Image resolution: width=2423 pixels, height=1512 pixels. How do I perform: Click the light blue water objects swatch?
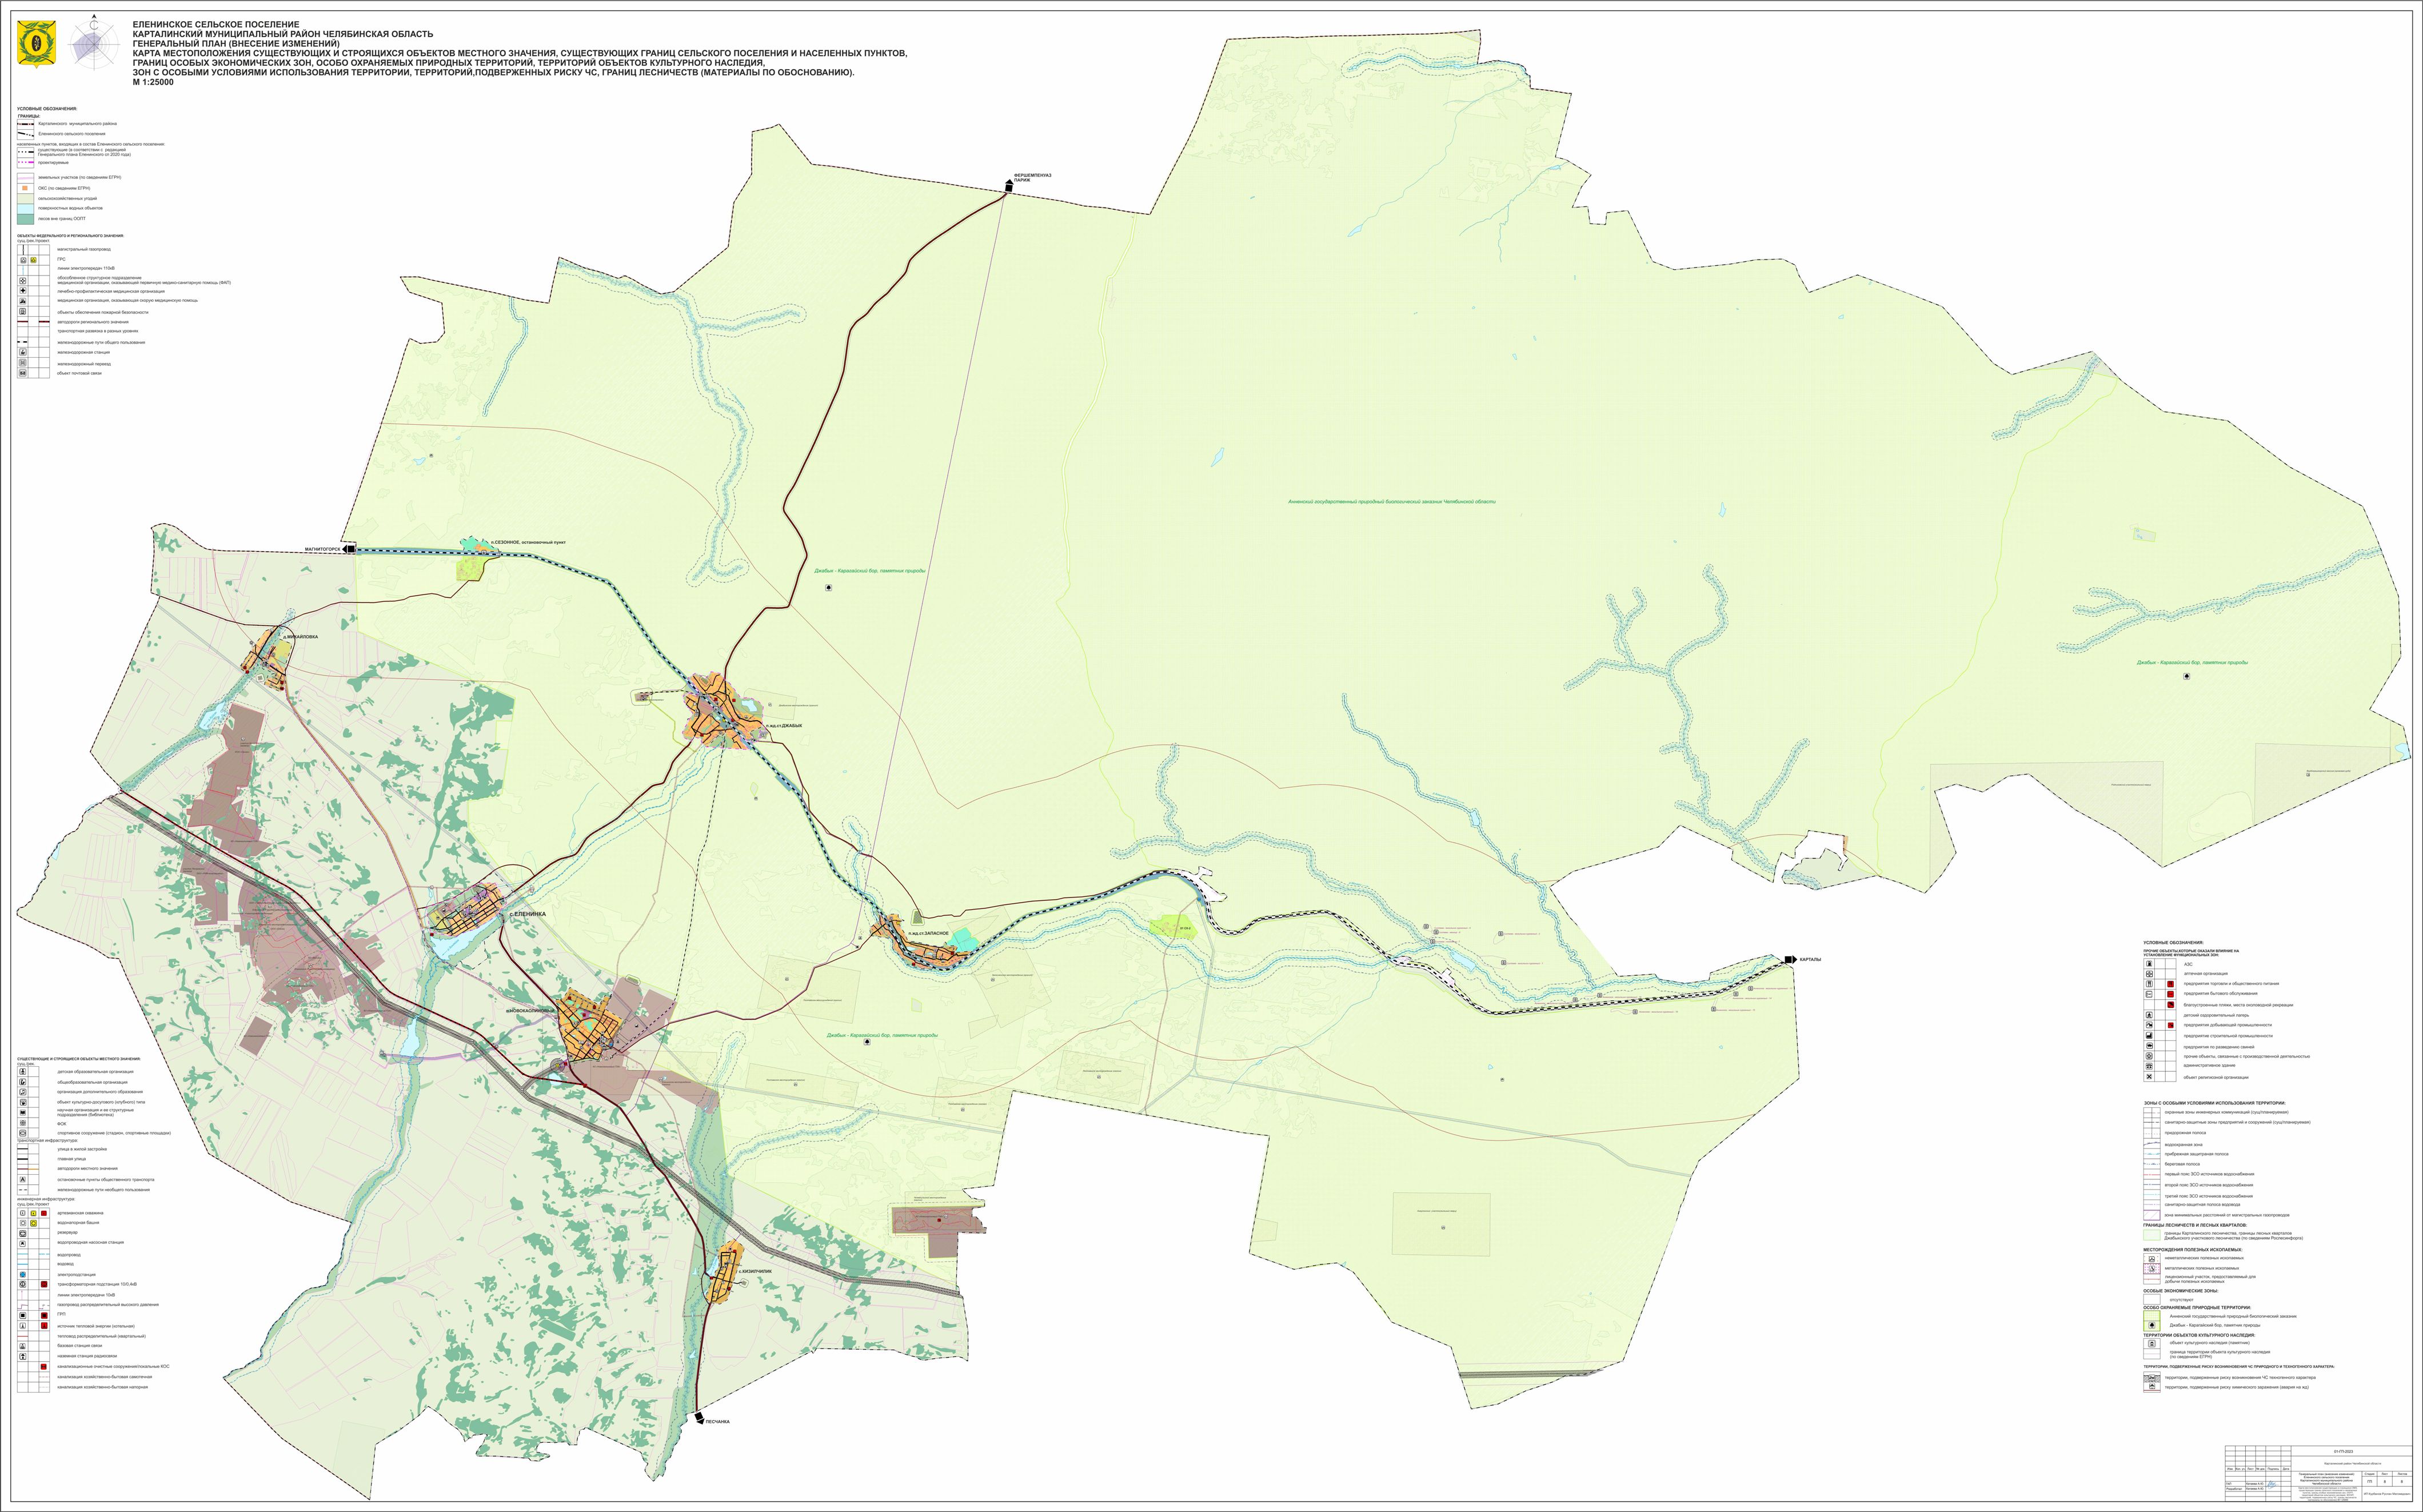point(25,208)
